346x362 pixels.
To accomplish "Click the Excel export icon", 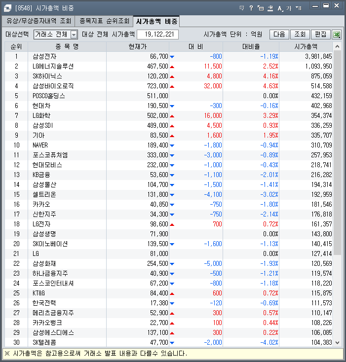I will pyautogui.click(x=337, y=35).
